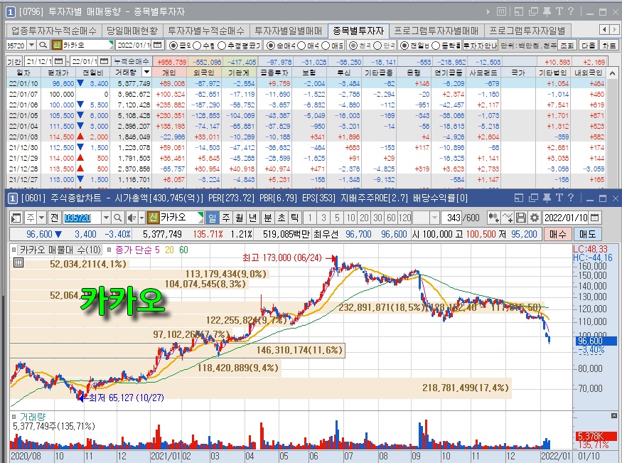Select the 매수 radio button next to 순매수
The width and height of the screenshot is (622, 463).
(x=301, y=46)
